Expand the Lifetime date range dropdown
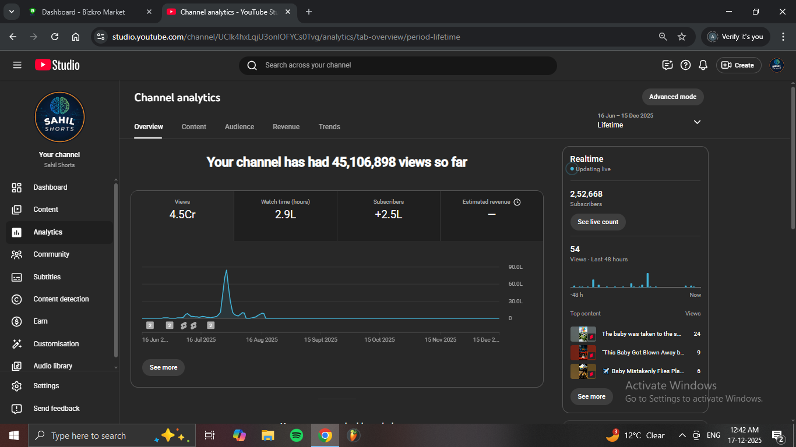Screen dimensions: 796x447 pyautogui.click(x=697, y=122)
